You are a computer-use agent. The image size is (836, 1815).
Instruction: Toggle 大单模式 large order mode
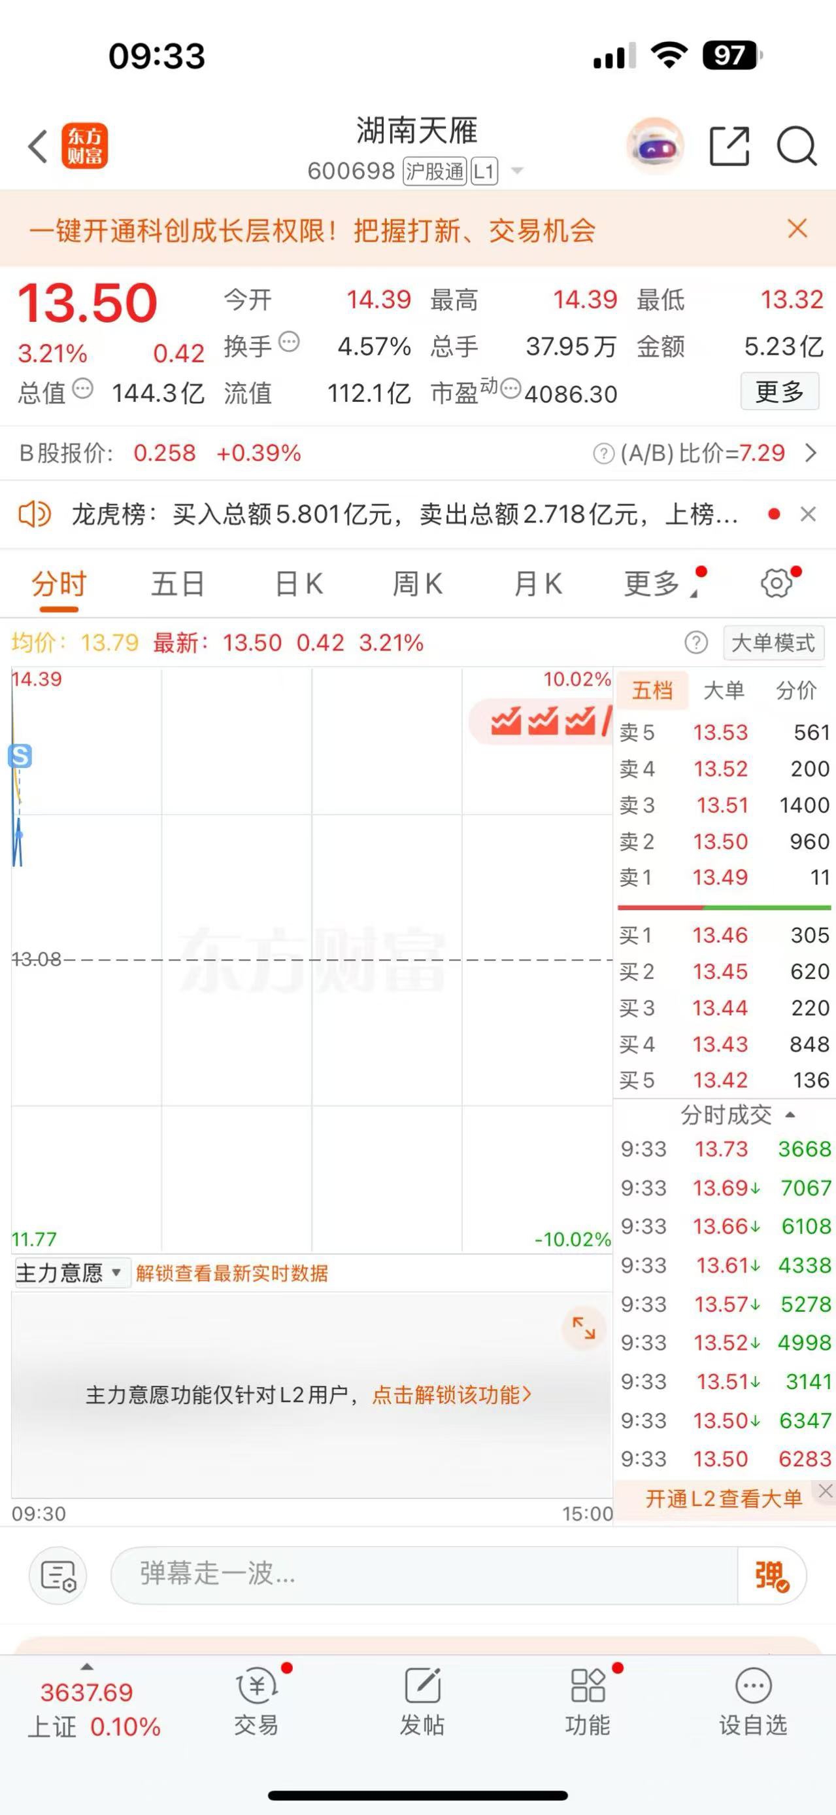click(x=773, y=643)
